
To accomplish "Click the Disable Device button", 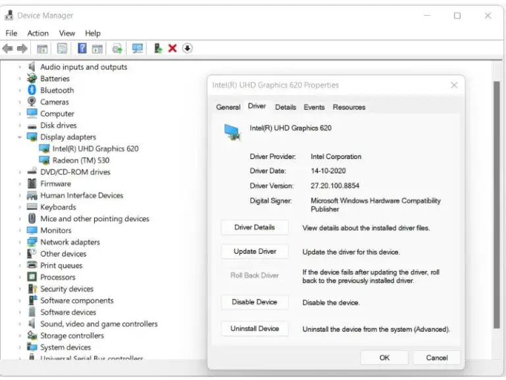I will 254,302.
